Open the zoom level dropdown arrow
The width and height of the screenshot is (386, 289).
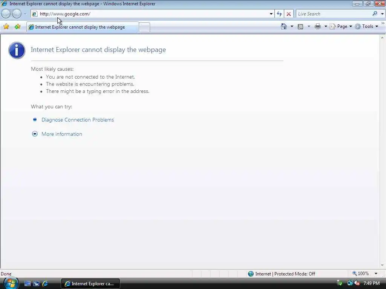376,274
